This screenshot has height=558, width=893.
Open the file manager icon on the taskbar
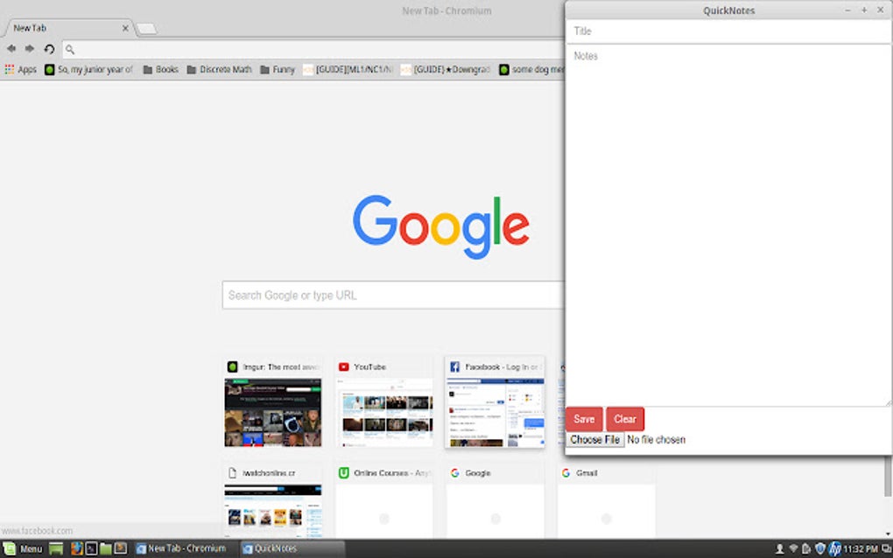click(105, 548)
